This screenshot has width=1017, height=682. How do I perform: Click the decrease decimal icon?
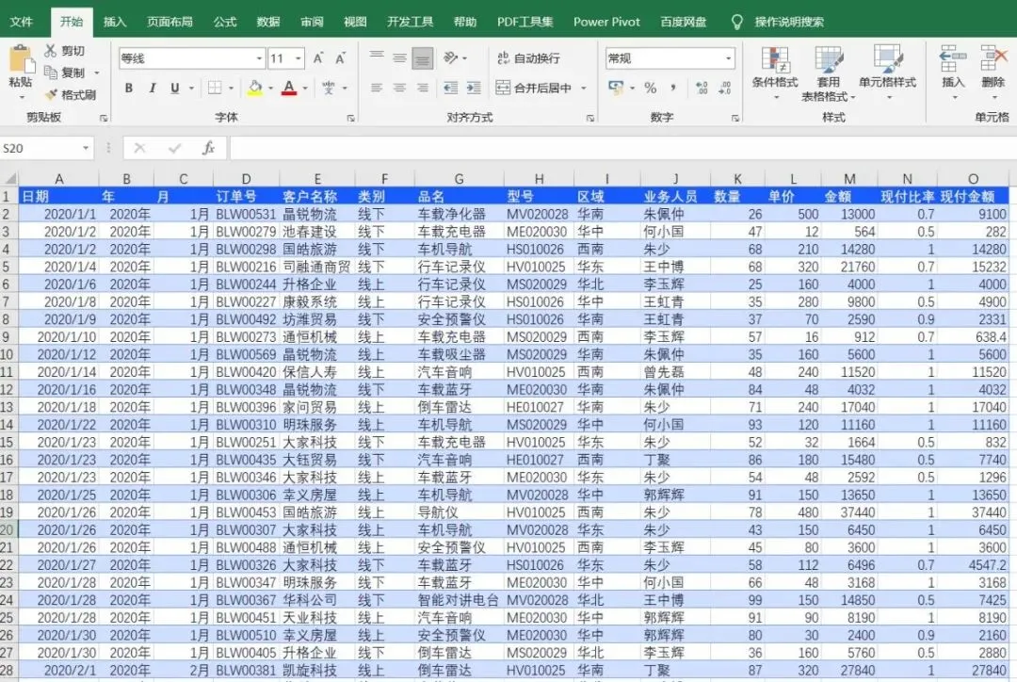pyautogui.click(x=724, y=88)
